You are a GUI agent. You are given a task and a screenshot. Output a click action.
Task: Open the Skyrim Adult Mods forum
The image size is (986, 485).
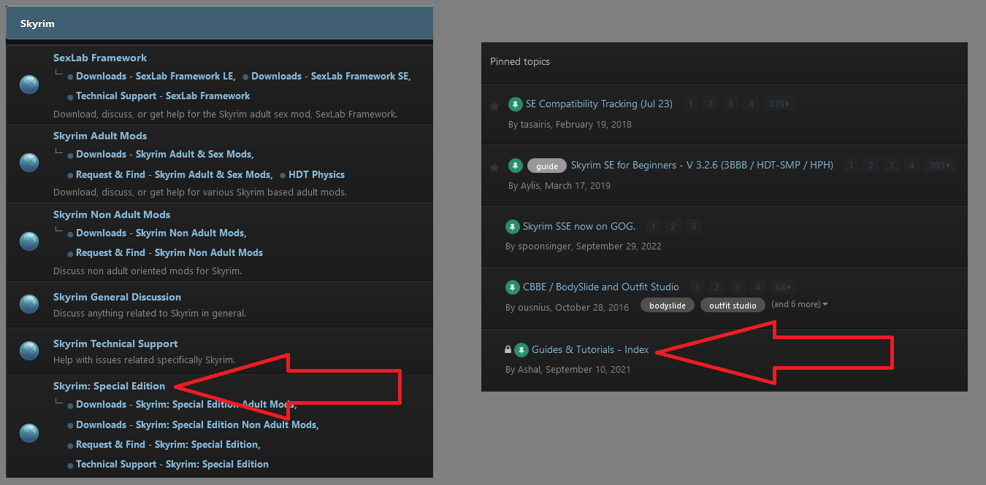point(100,136)
